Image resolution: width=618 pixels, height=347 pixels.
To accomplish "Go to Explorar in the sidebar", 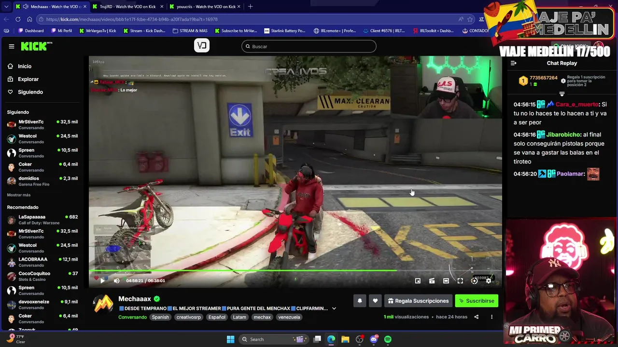I will click(x=28, y=79).
